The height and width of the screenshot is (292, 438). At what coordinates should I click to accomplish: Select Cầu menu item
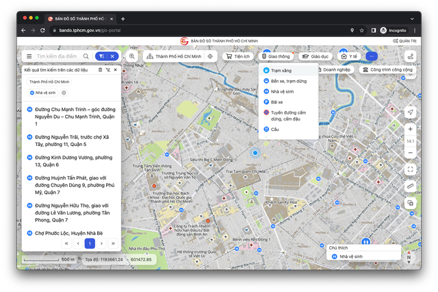(x=289, y=130)
